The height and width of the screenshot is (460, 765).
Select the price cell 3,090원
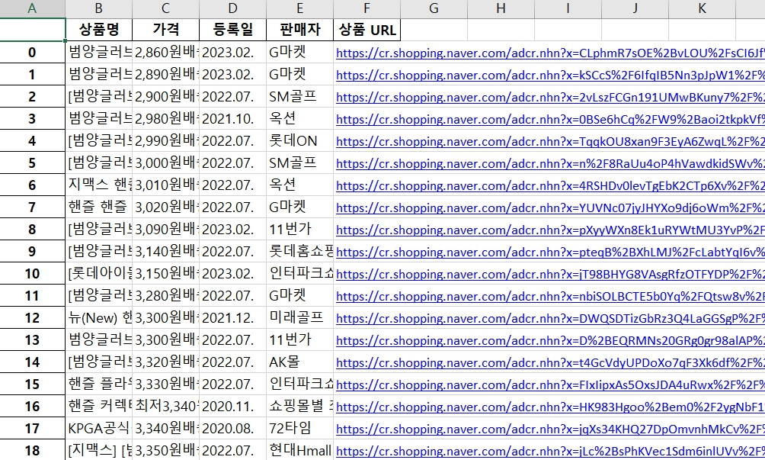tap(165, 229)
